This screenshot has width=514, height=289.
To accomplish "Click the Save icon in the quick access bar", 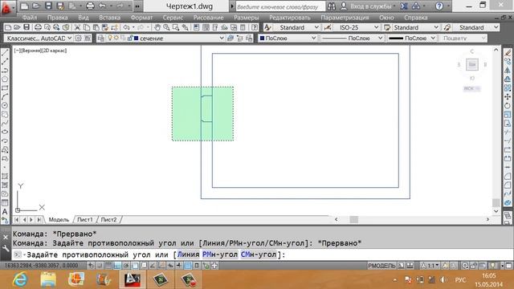I will click(48, 6).
